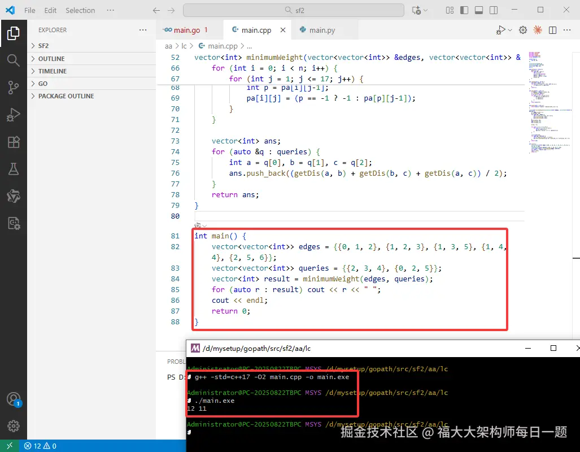Click the sf2 command center search box
Screen dimensions: 580x452
coord(294,10)
